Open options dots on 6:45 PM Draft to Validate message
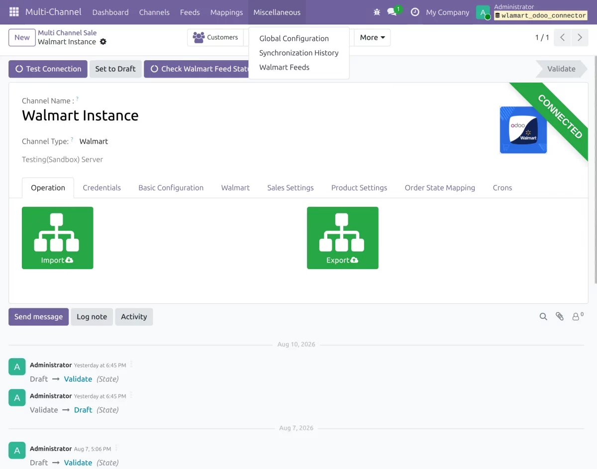597x469 pixels. 131,365
